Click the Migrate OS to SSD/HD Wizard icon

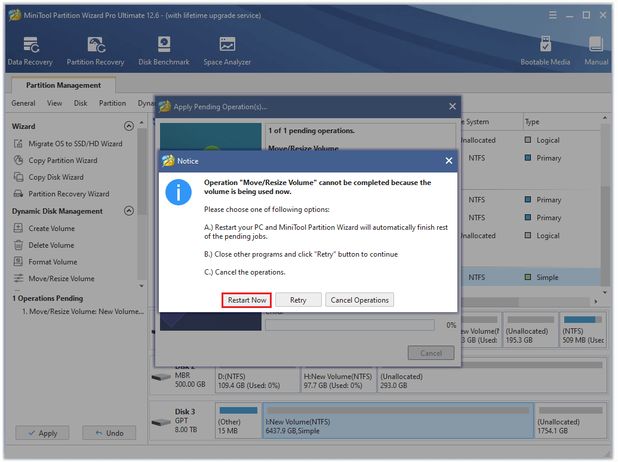click(x=18, y=143)
